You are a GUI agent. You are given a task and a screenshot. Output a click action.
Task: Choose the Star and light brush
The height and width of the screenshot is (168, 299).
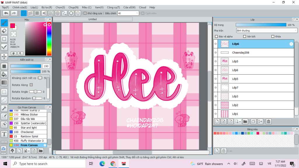pyautogui.click(x=28, y=128)
